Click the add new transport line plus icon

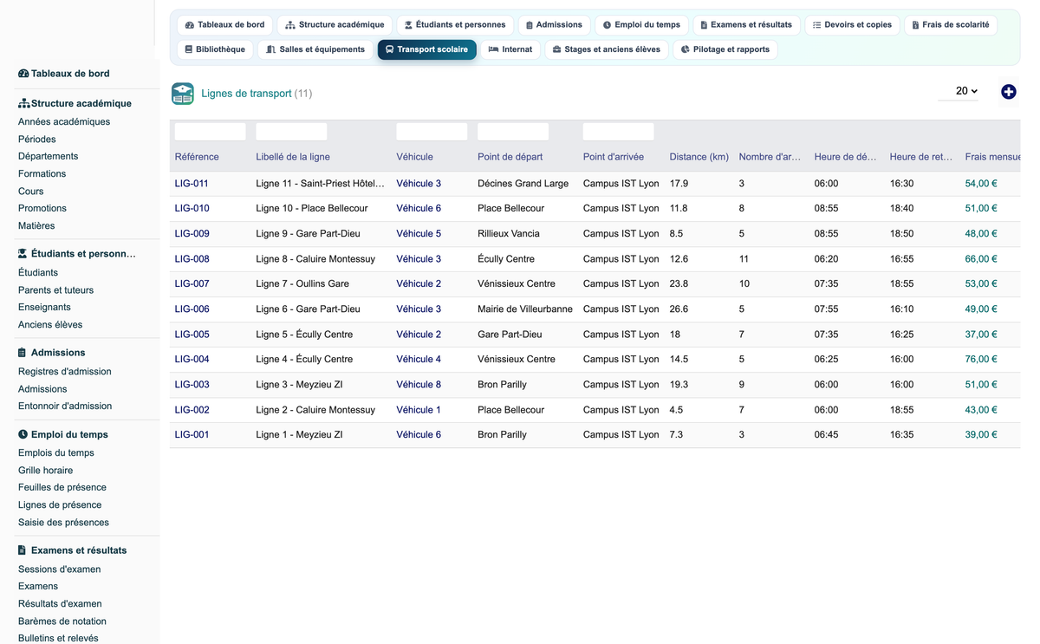[x=1008, y=92]
